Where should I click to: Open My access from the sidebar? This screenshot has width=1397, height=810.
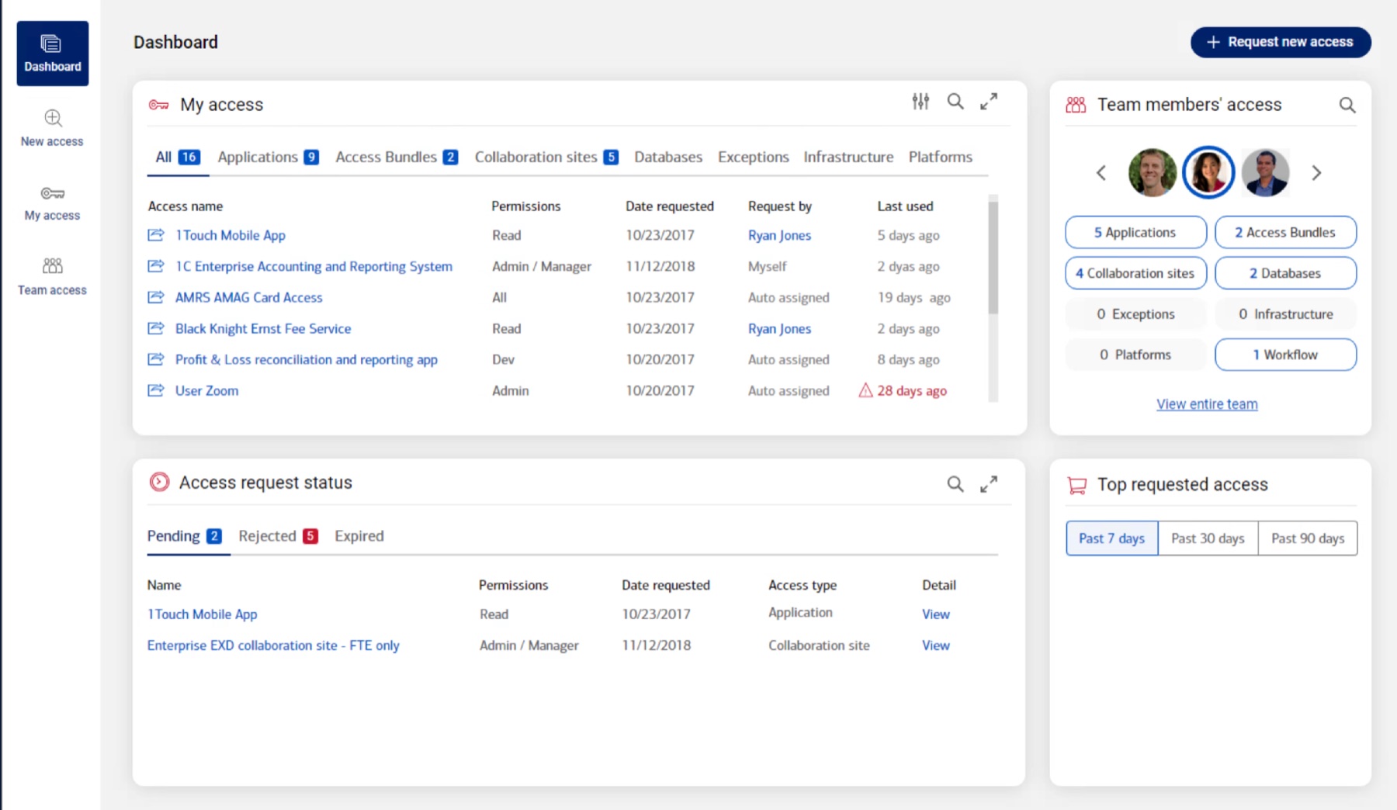coord(52,203)
